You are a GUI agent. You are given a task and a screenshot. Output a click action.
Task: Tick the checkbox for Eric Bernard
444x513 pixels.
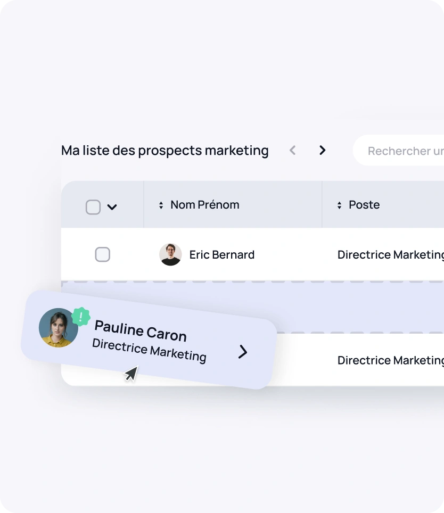[x=102, y=254]
